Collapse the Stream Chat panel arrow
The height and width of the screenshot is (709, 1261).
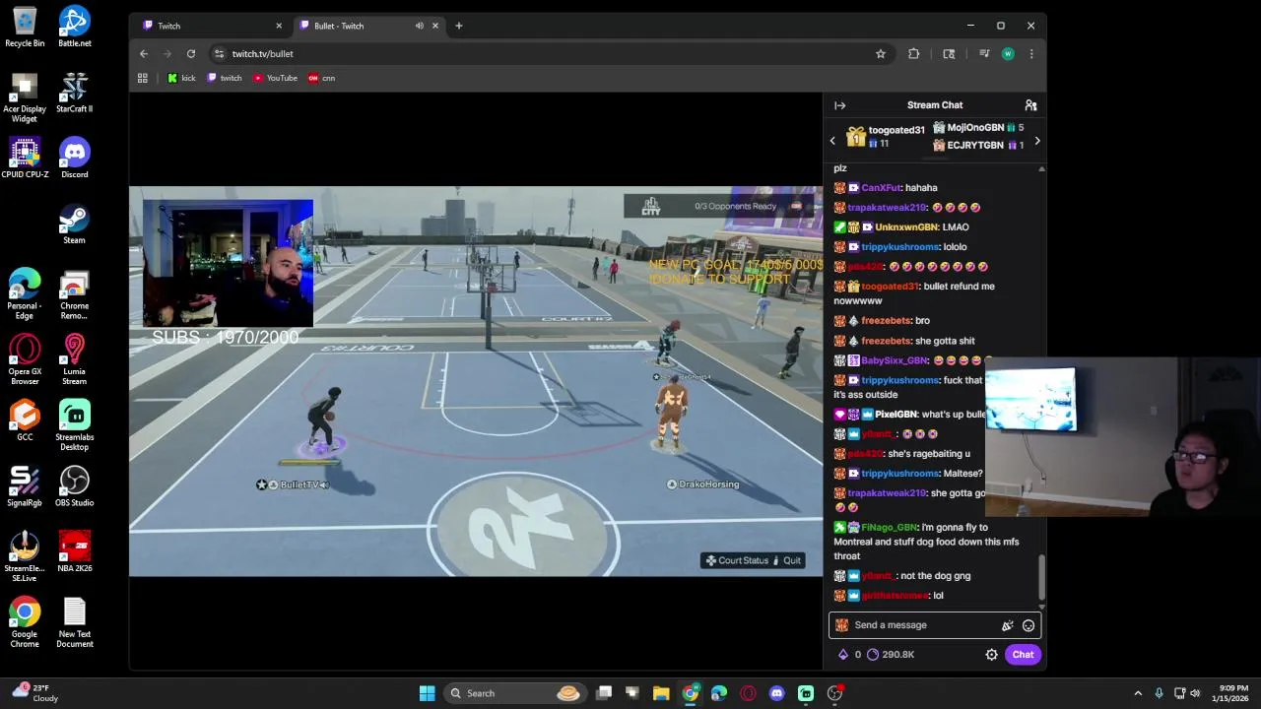839,105
